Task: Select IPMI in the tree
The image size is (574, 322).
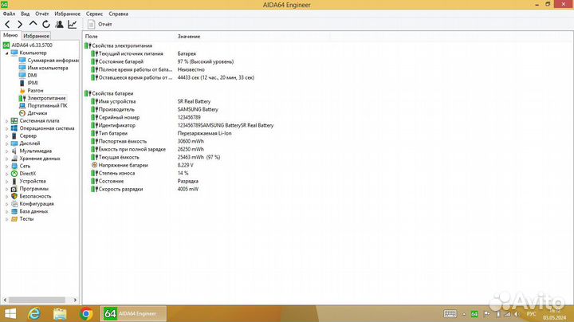Action: click(33, 83)
